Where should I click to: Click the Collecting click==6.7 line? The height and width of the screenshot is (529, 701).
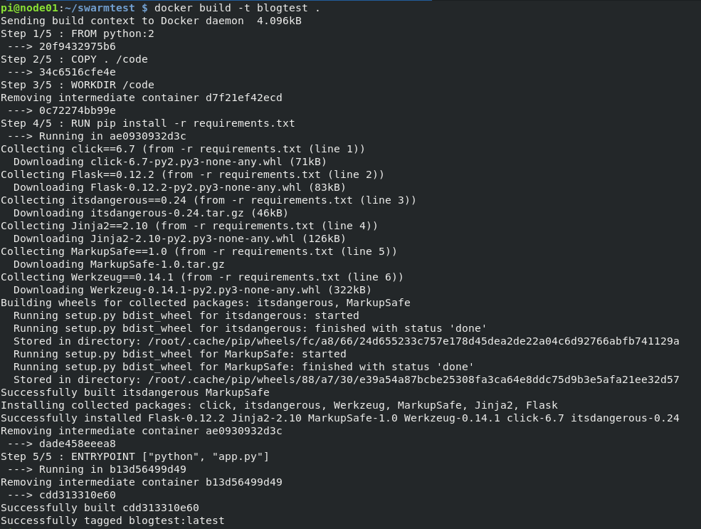tap(183, 149)
